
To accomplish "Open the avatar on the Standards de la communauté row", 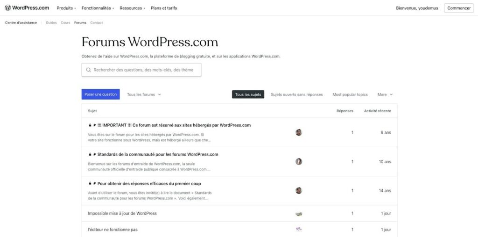I will pos(299,162).
